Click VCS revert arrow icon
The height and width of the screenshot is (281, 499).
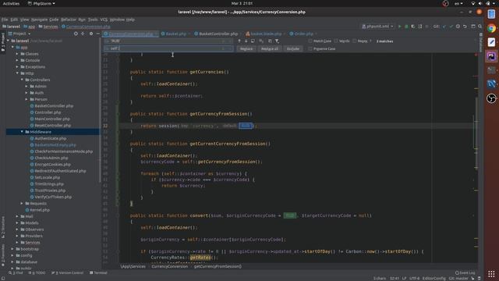point(465,27)
